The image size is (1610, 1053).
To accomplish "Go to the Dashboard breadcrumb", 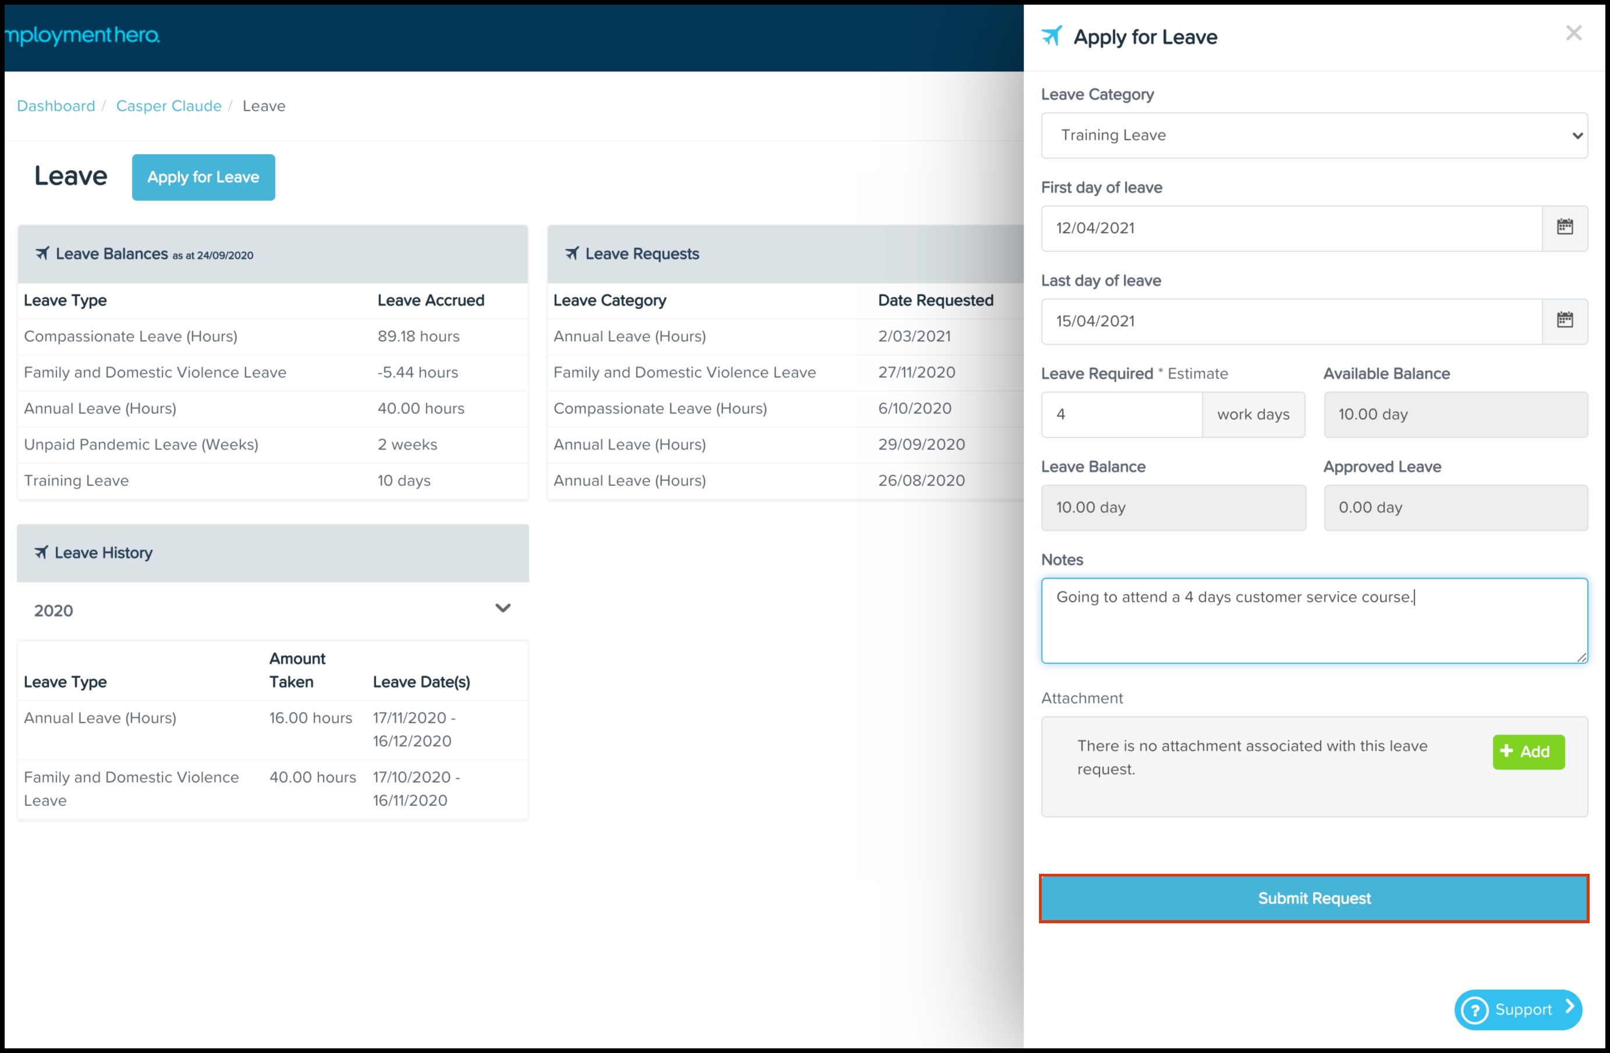I will coord(55,106).
